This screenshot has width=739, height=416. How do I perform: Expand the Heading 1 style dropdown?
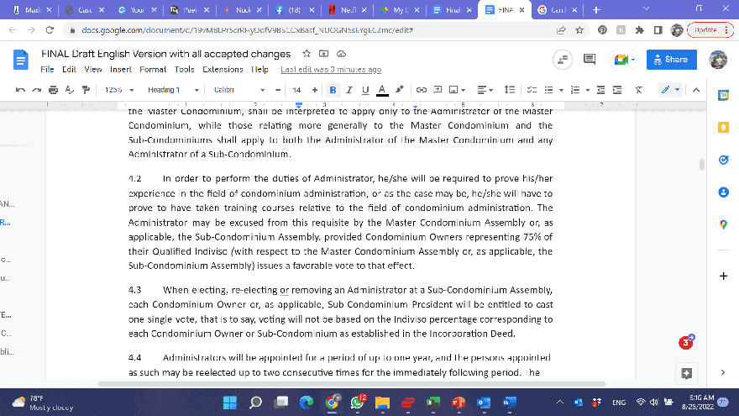(x=174, y=90)
